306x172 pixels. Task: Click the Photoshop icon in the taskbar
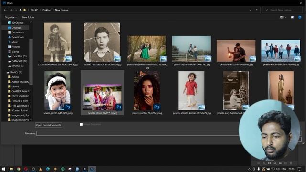tap(92, 169)
